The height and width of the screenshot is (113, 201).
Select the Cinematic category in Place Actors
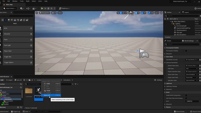click(15, 20)
